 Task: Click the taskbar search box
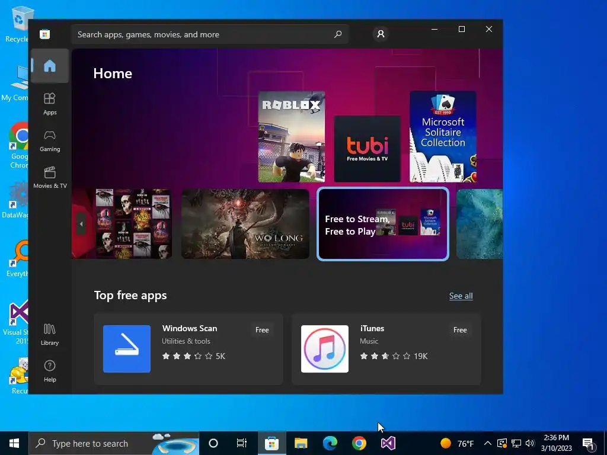(114, 443)
